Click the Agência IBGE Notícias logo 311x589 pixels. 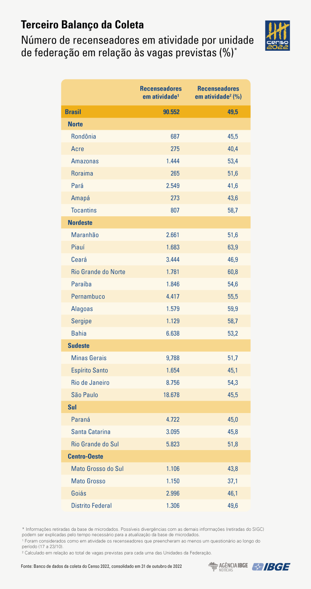[x=228, y=567]
